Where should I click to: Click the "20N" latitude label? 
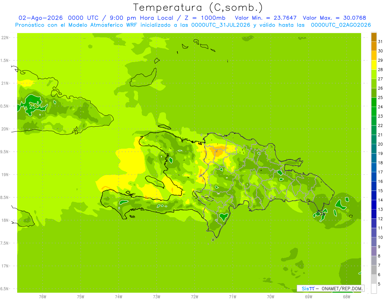coord(5,129)
